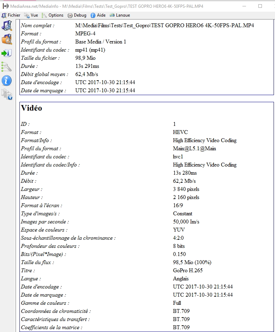Open the Options menu
Image resolution: width=275 pixels, height=332 pixels.
(x=53, y=15)
